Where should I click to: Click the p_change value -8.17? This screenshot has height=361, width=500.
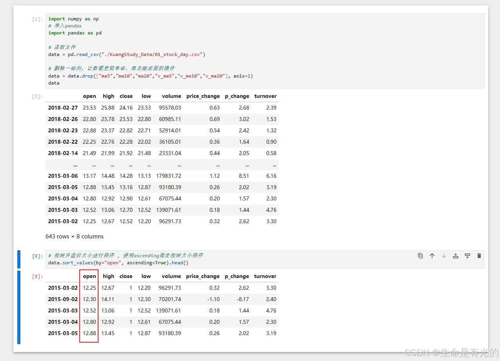pyautogui.click(x=242, y=299)
